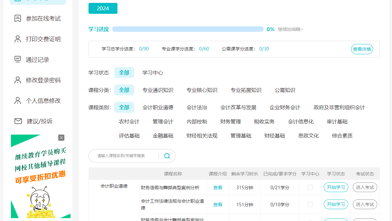Close the sidebar discount advertisement
The height and width of the screenshot is (221, 392).
click(x=61, y=137)
